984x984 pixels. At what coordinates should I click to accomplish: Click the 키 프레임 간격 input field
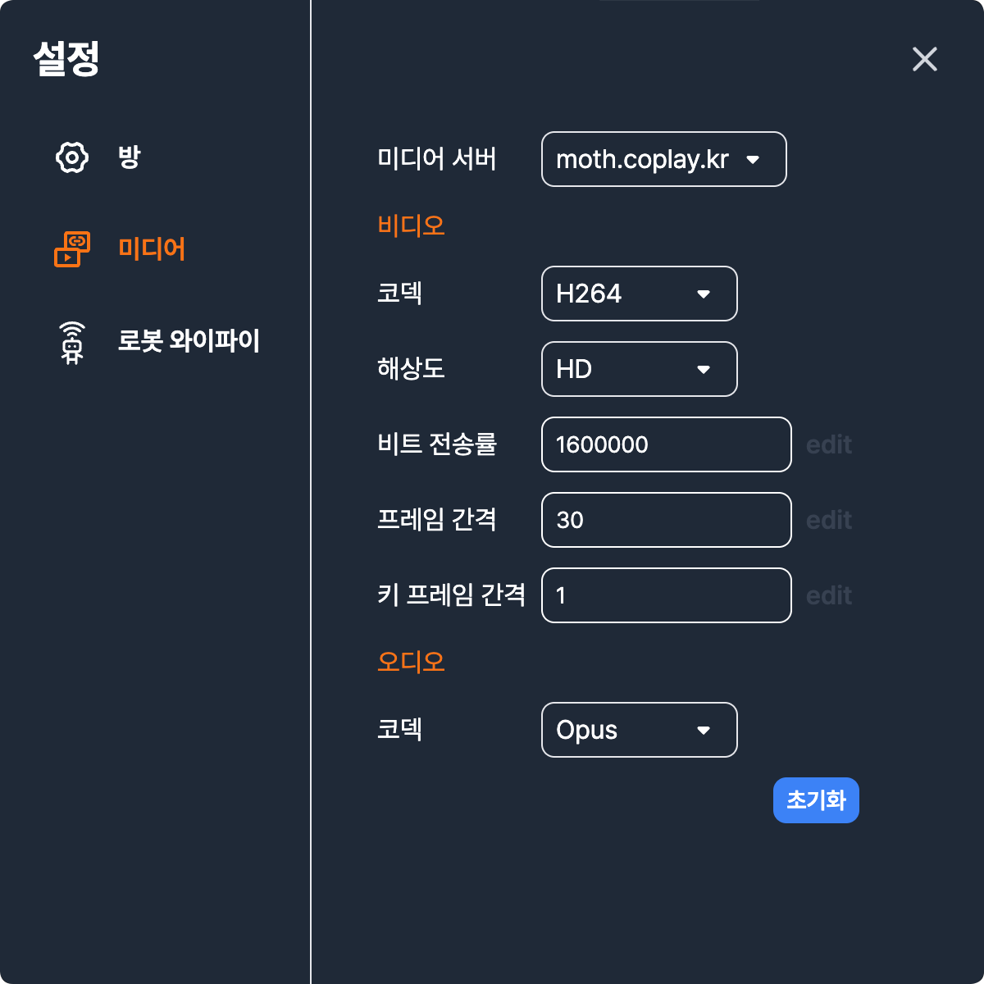point(667,595)
